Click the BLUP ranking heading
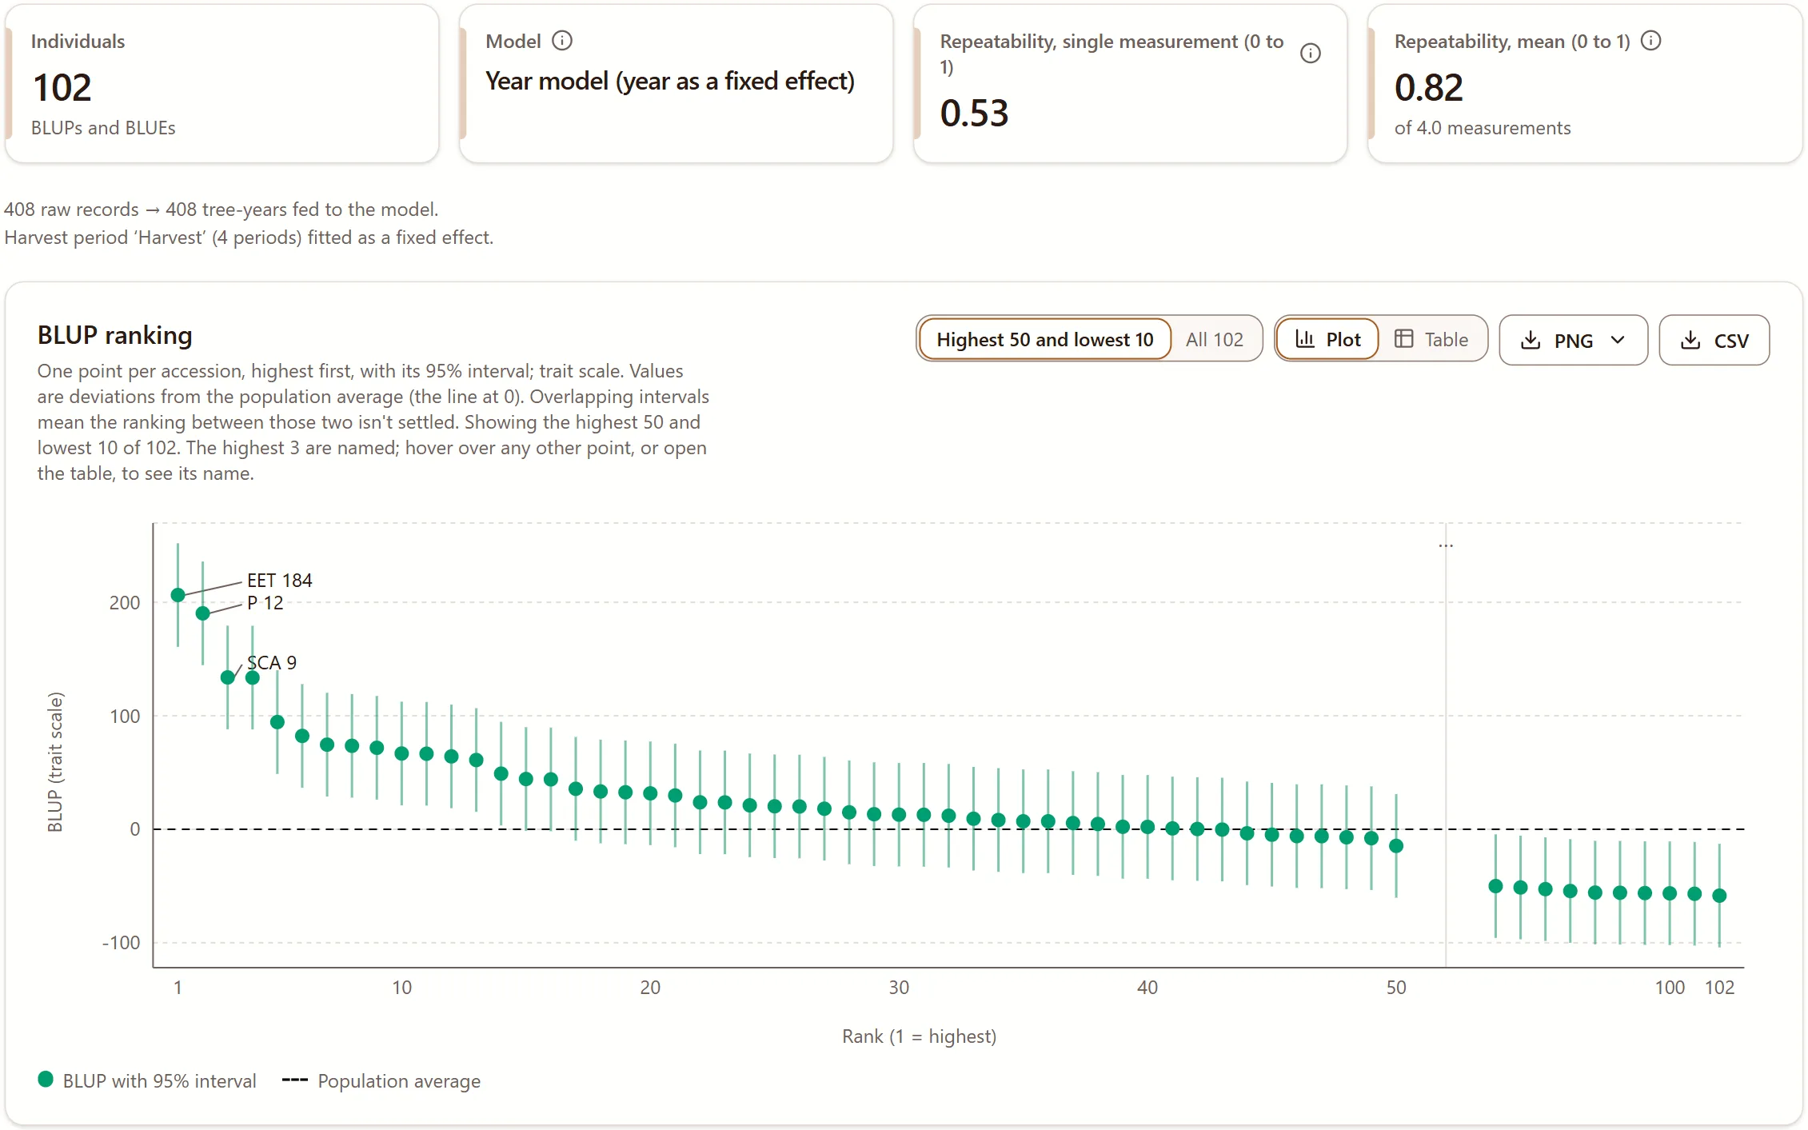The image size is (1808, 1130). tap(115, 335)
